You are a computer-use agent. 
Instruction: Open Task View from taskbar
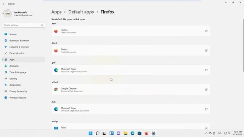tap(104, 133)
